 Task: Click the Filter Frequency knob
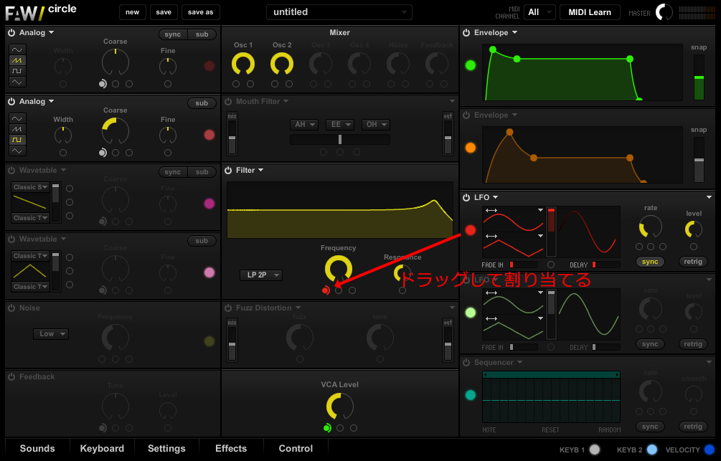coord(339,270)
